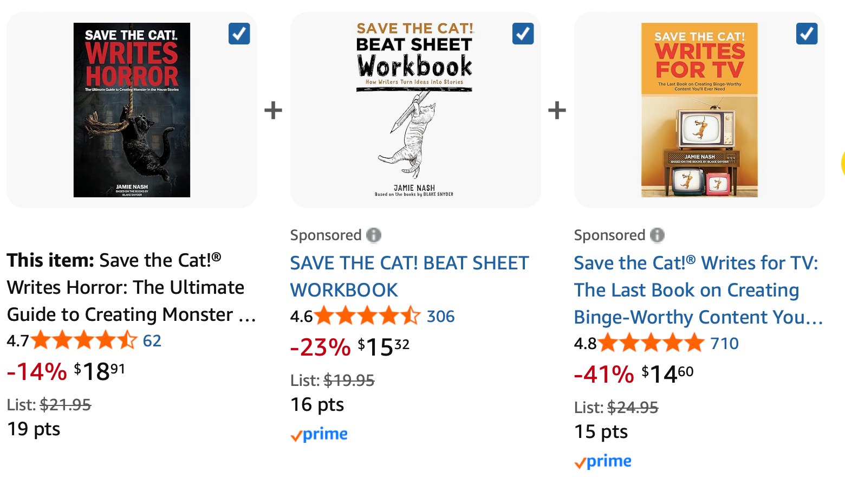This screenshot has width=845, height=477.
Task: Open the Beat Sheet Workbook cover image
Action: (414, 110)
